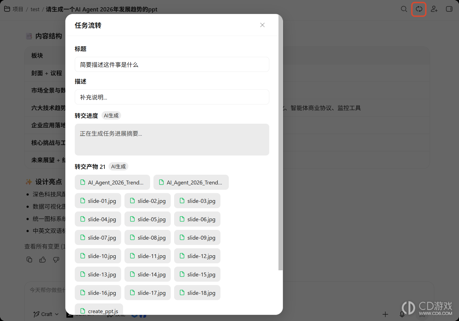
Task: Click the 转交进度 summary text area
Action: coord(172,140)
